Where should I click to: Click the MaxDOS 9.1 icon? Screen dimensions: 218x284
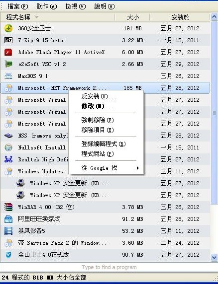click(8, 76)
